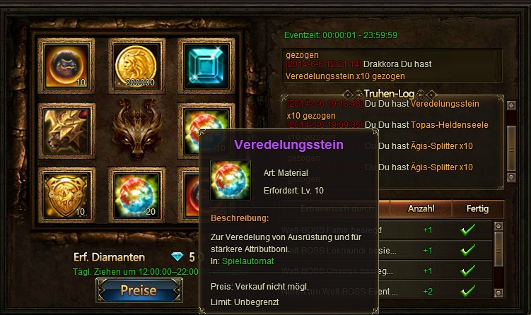531x315 pixels.
Task: Click the Truhen-Log scrollbar handle
Action: (511, 148)
